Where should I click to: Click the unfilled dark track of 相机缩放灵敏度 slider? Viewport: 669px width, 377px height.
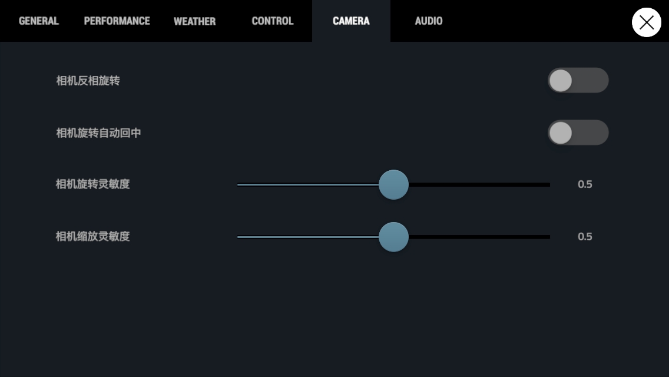coord(479,237)
